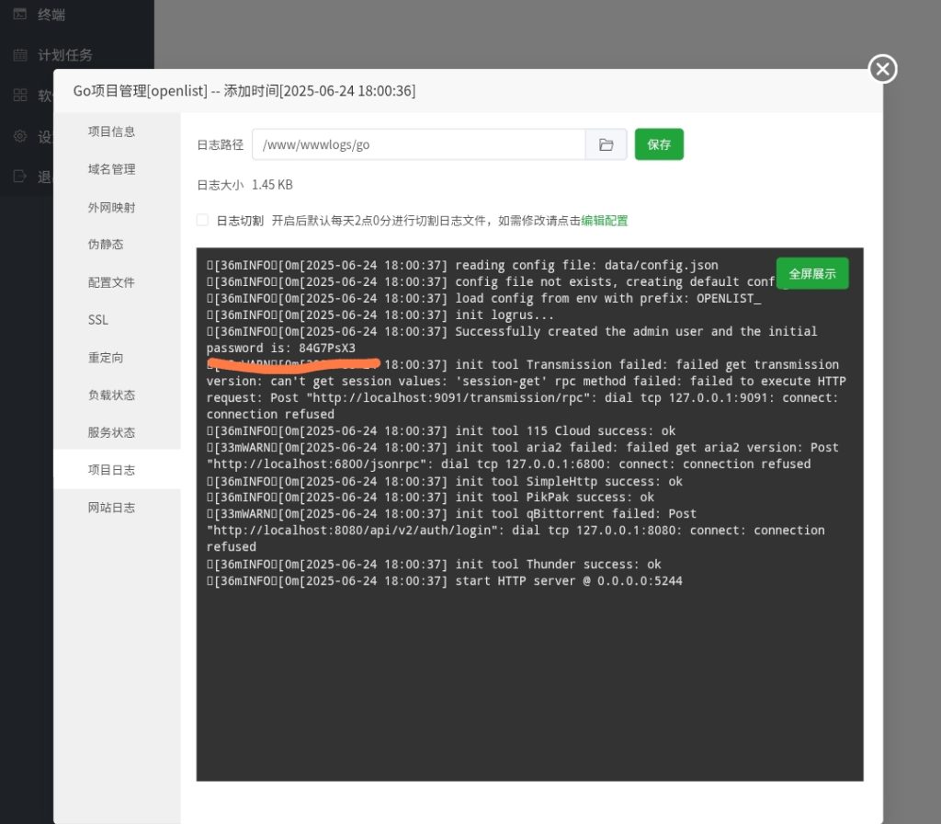Click the 软件 sidebar icon

pos(20,95)
